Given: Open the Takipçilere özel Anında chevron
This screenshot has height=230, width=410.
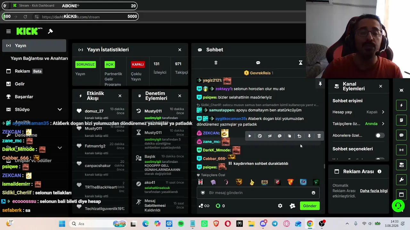Looking at the screenshot, I should click(x=383, y=124).
